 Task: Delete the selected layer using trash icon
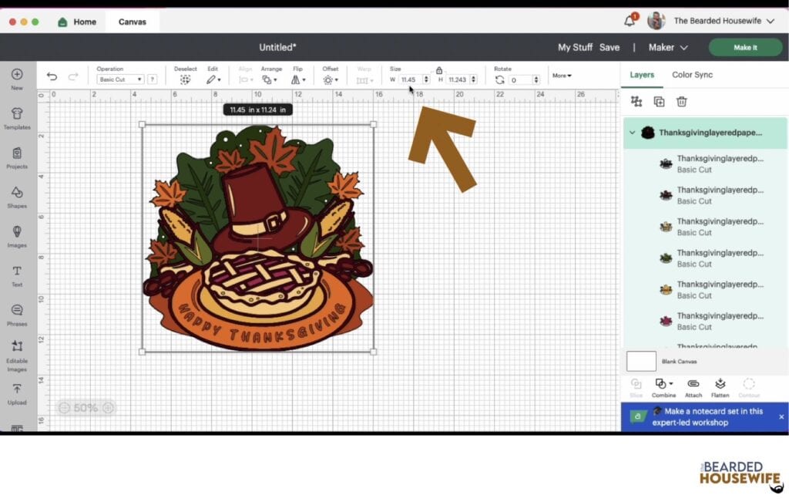coord(681,101)
